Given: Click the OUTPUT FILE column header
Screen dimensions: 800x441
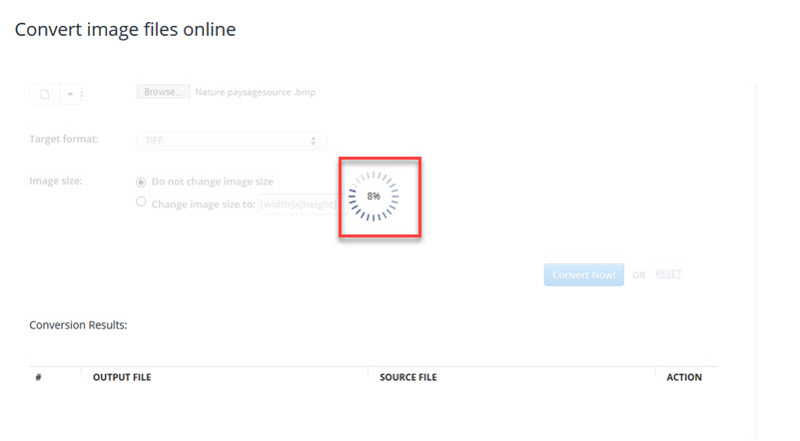Looking at the screenshot, I should [121, 378].
